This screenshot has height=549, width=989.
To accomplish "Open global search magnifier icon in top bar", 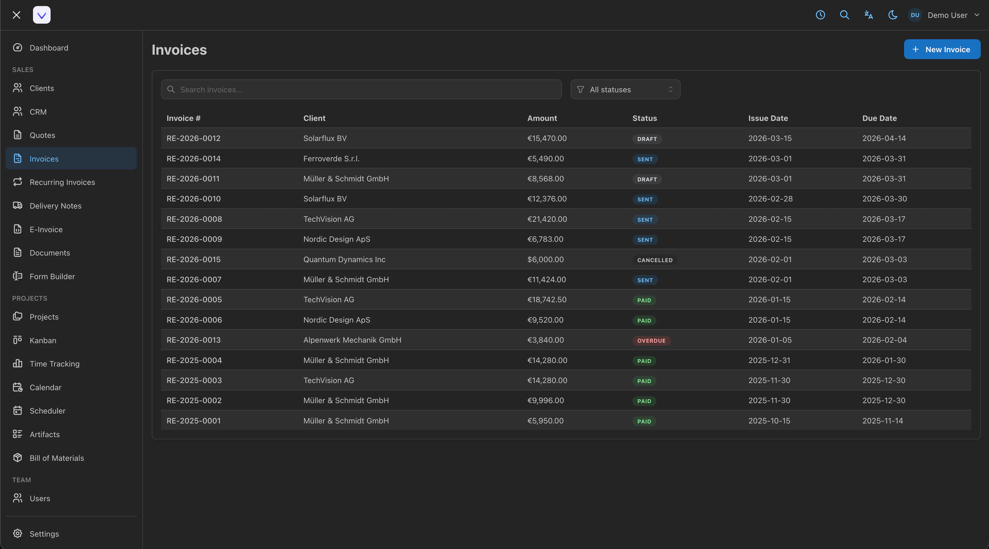I will (845, 15).
